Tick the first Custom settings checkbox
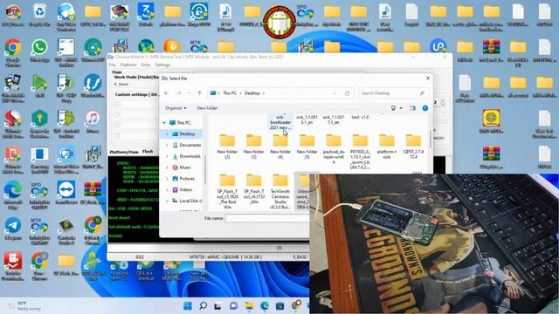 click(116, 105)
